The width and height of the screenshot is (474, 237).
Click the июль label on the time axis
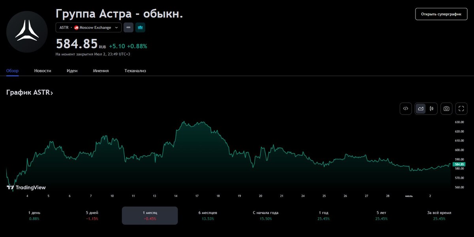click(409, 196)
